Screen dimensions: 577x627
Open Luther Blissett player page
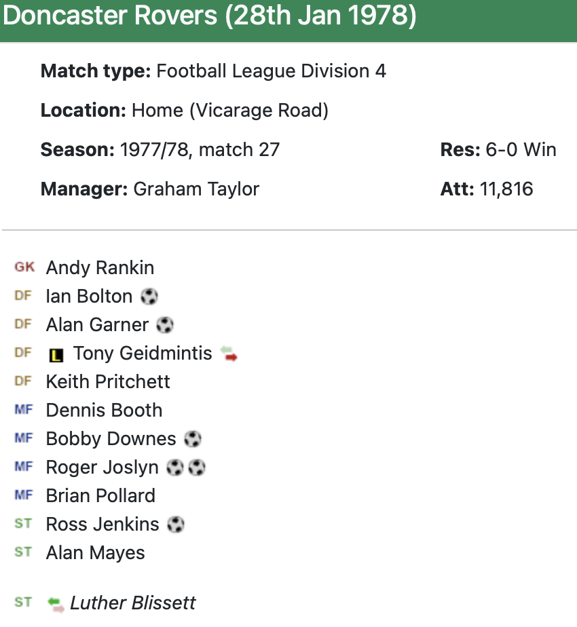point(133,603)
